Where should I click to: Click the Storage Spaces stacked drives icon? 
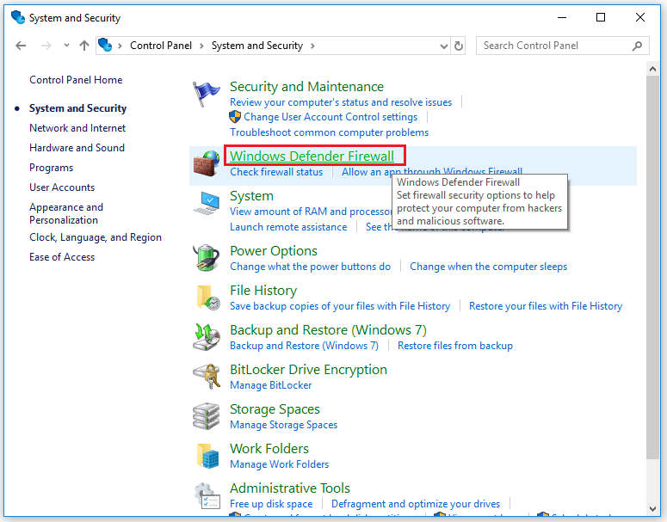coord(207,415)
